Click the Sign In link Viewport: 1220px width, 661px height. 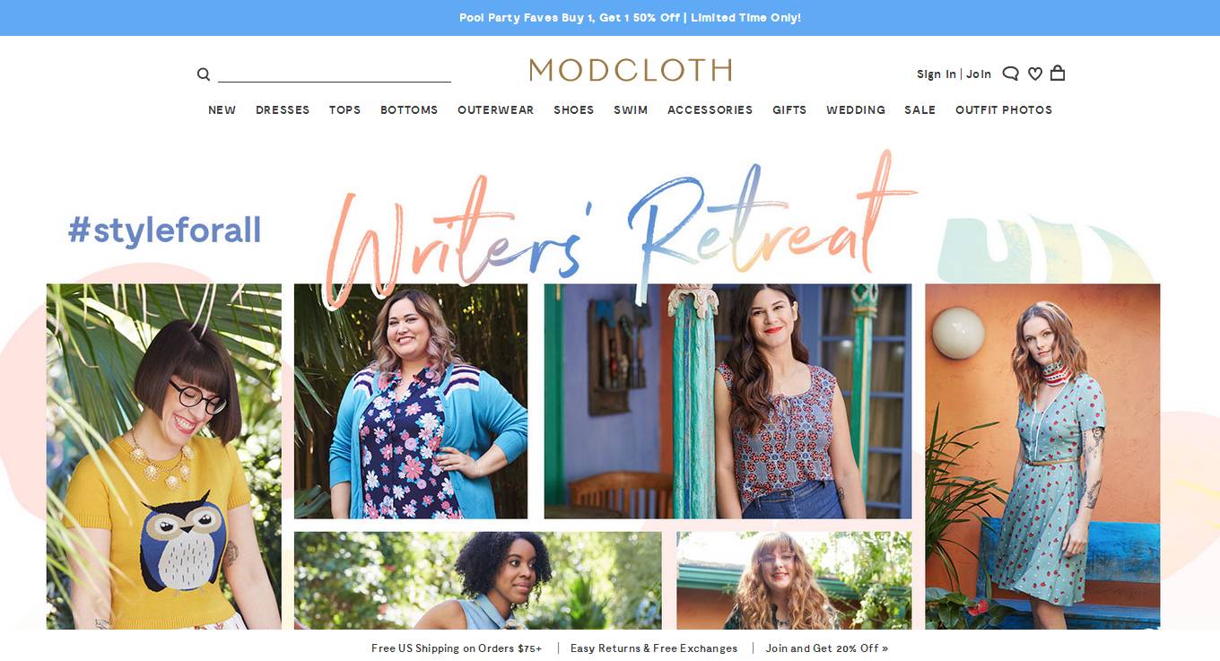coord(937,74)
